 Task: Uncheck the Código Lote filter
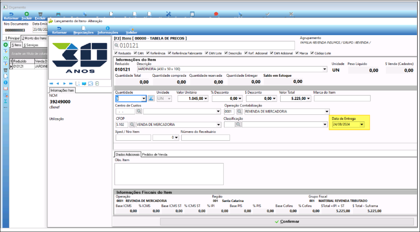[312, 53]
